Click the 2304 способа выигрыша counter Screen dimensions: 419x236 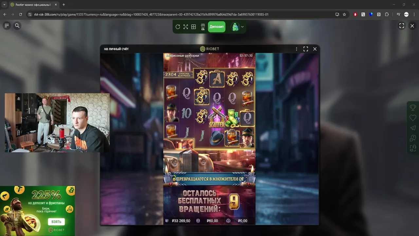(179, 74)
